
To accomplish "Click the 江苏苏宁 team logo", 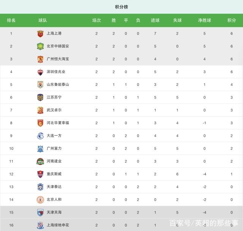I will (40, 97).
